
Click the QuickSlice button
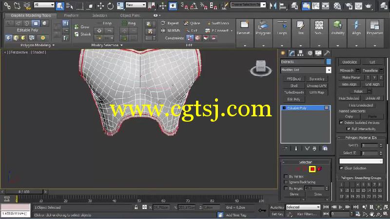(x=349, y=62)
